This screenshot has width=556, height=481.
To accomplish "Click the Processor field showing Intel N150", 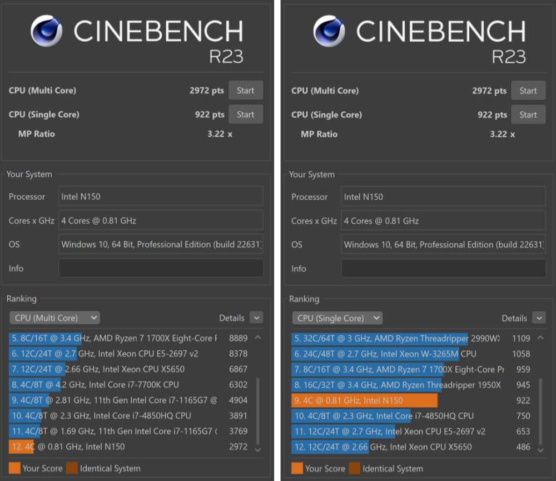I will click(161, 196).
